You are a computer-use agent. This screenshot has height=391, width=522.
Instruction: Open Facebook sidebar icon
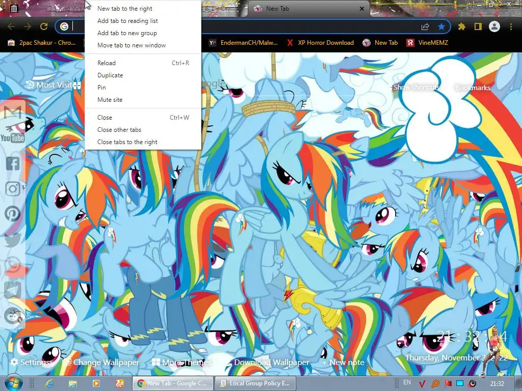click(13, 163)
